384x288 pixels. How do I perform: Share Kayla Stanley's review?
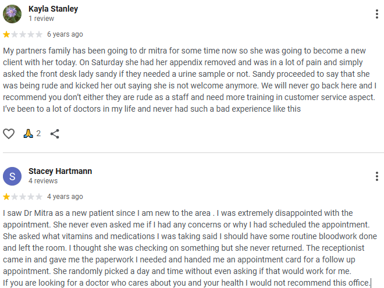coord(55,134)
